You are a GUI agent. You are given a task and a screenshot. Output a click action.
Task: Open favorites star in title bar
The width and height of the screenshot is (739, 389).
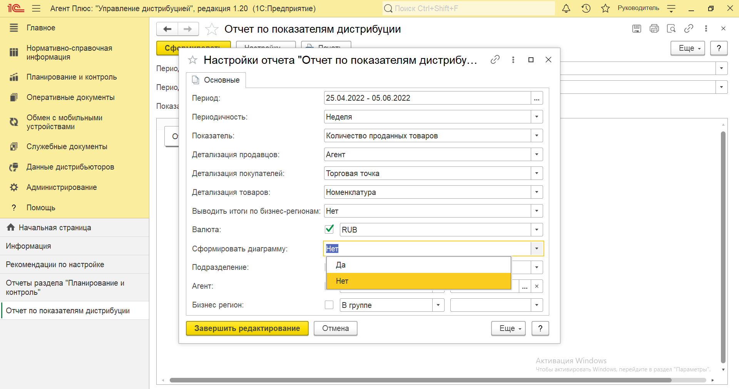point(605,8)
